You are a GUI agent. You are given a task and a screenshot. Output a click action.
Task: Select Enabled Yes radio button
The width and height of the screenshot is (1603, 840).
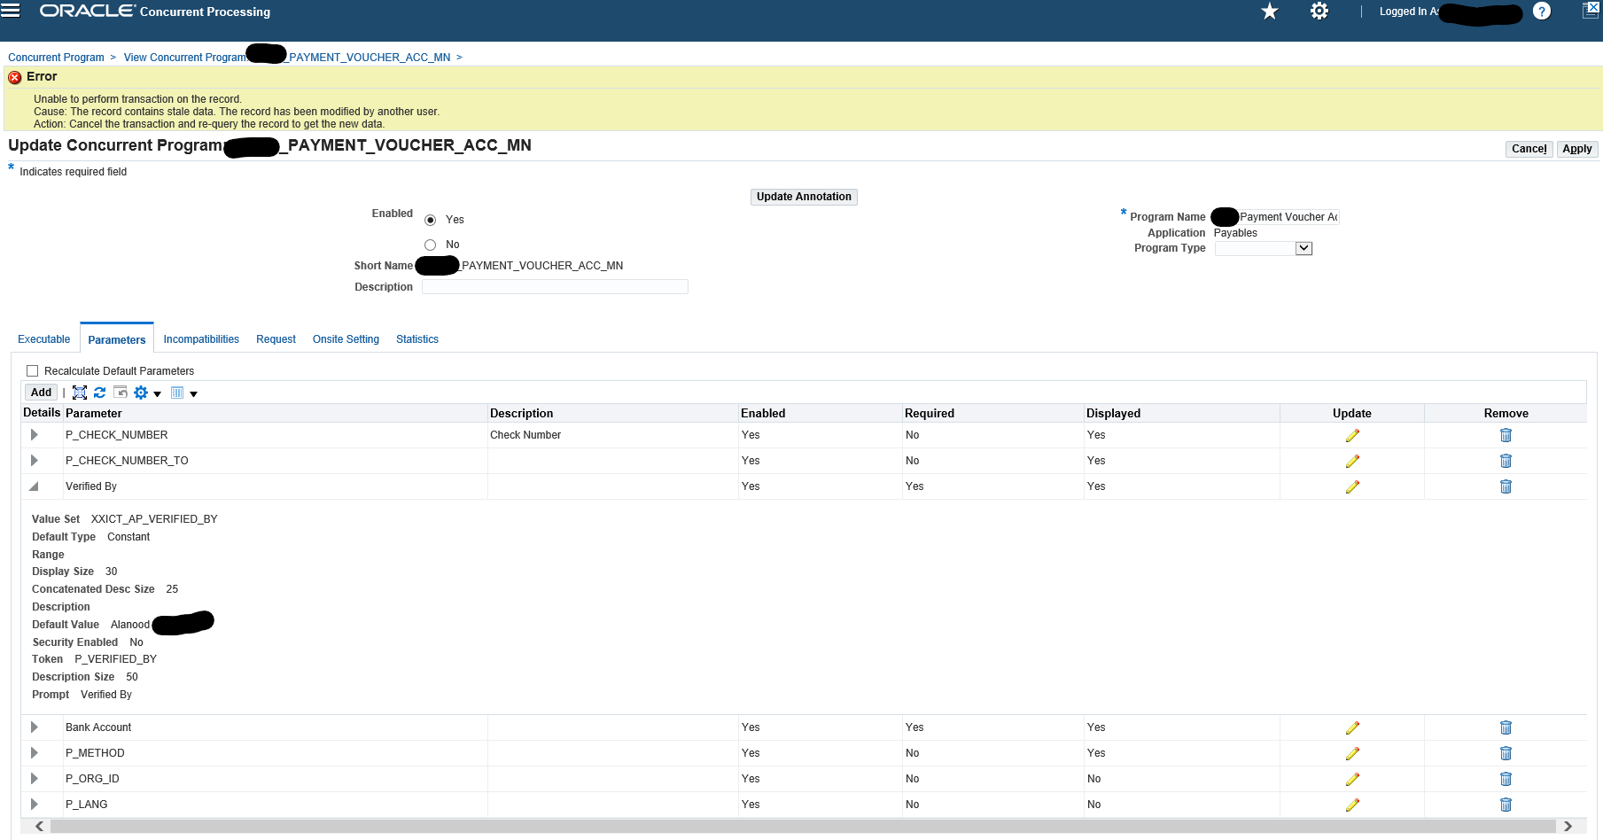(431, 220)
